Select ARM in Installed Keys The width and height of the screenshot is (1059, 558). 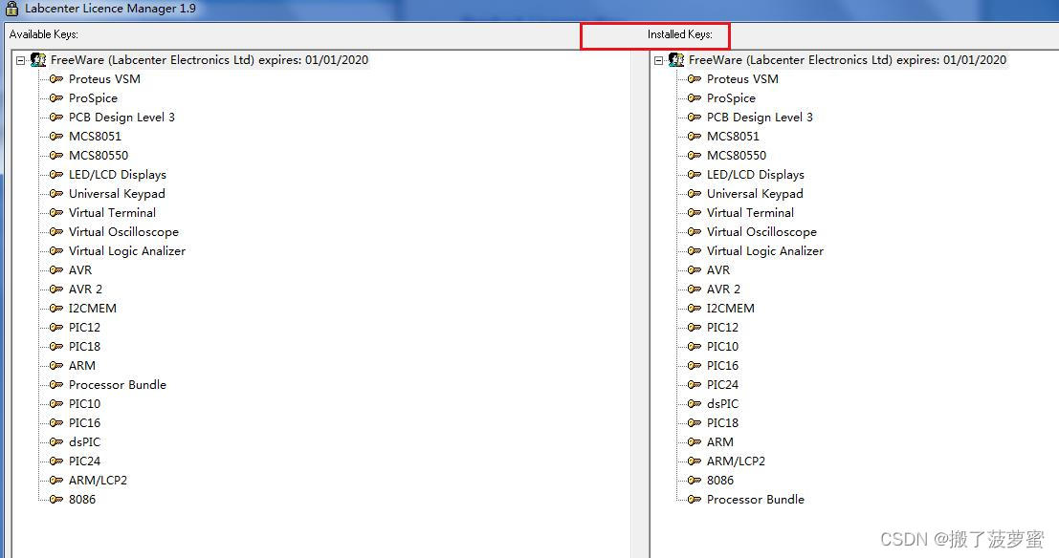[x=720, y=442]
